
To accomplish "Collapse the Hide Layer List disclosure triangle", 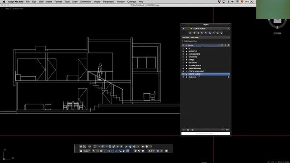I will coord(182,41).
